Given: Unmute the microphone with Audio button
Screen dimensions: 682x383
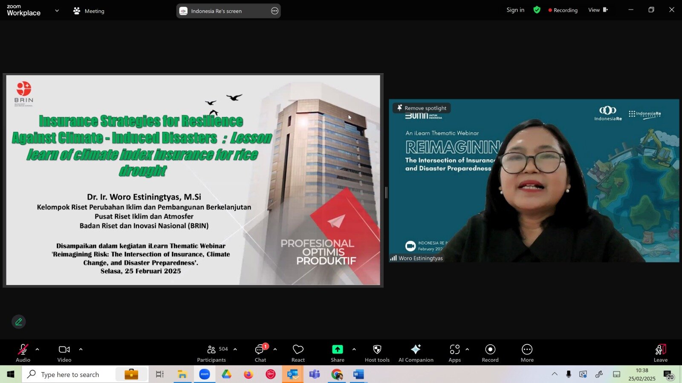Looking at the screenshot, I should 23,353.
